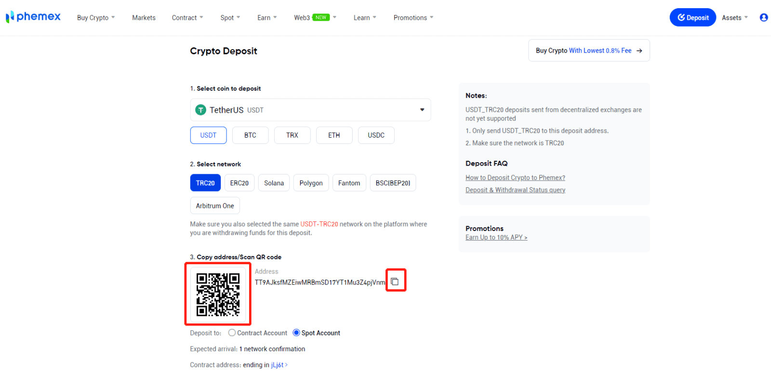Go to the Markets page

click(x=144, y=18)
